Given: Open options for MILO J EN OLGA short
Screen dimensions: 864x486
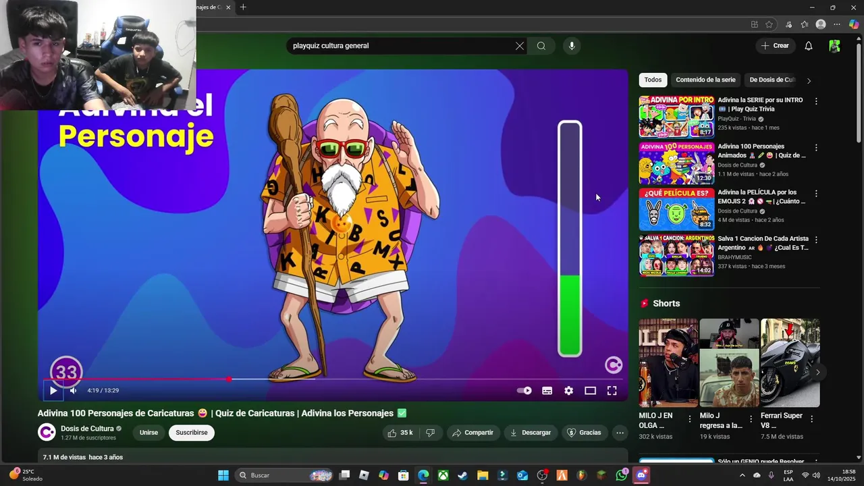Looking at the screenshot, I should 689,418.
